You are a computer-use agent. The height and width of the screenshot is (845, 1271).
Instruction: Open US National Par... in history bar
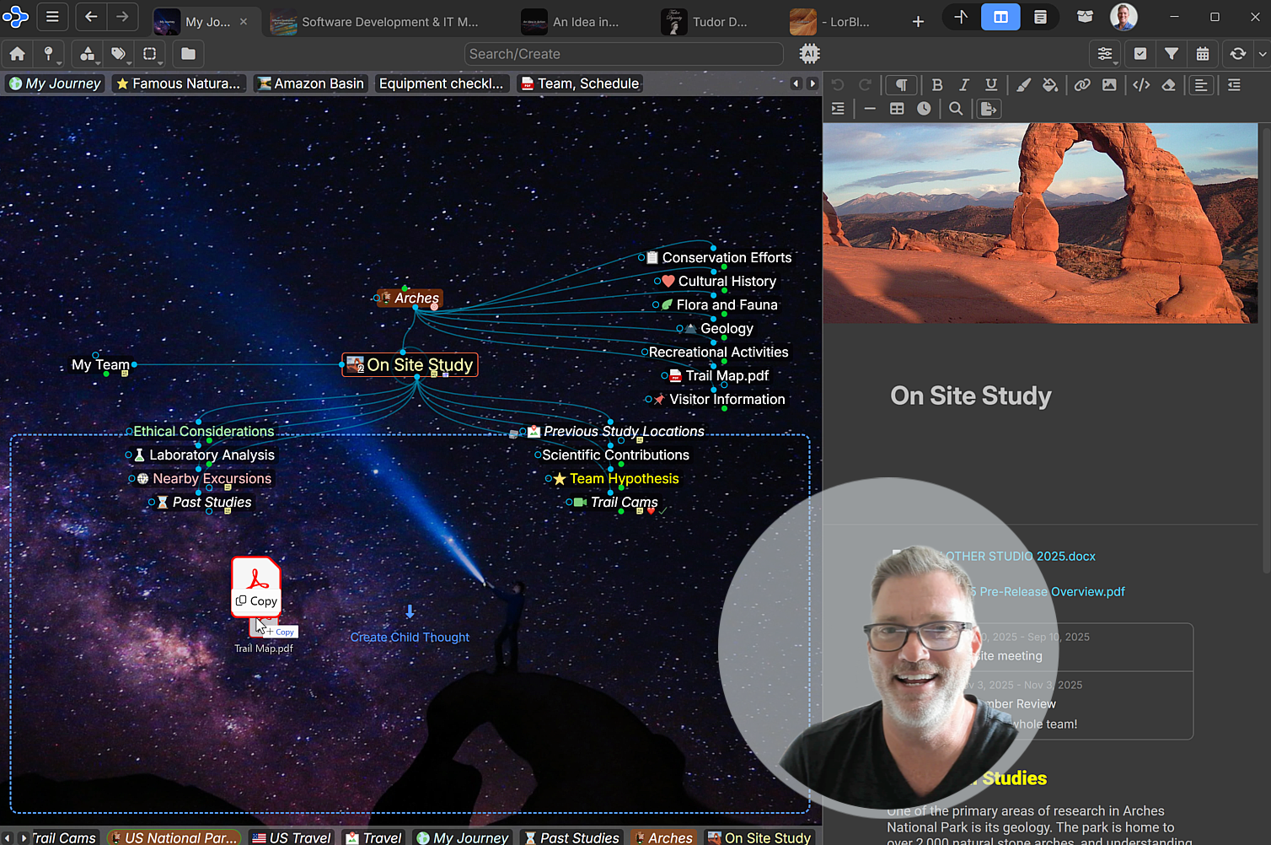[174, 837]
